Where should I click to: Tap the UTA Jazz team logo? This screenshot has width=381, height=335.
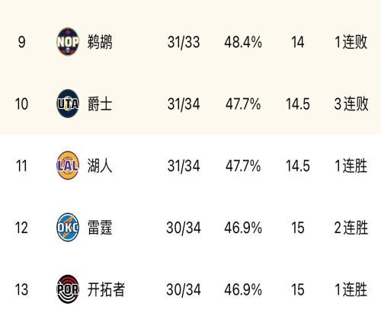(68, 104)
